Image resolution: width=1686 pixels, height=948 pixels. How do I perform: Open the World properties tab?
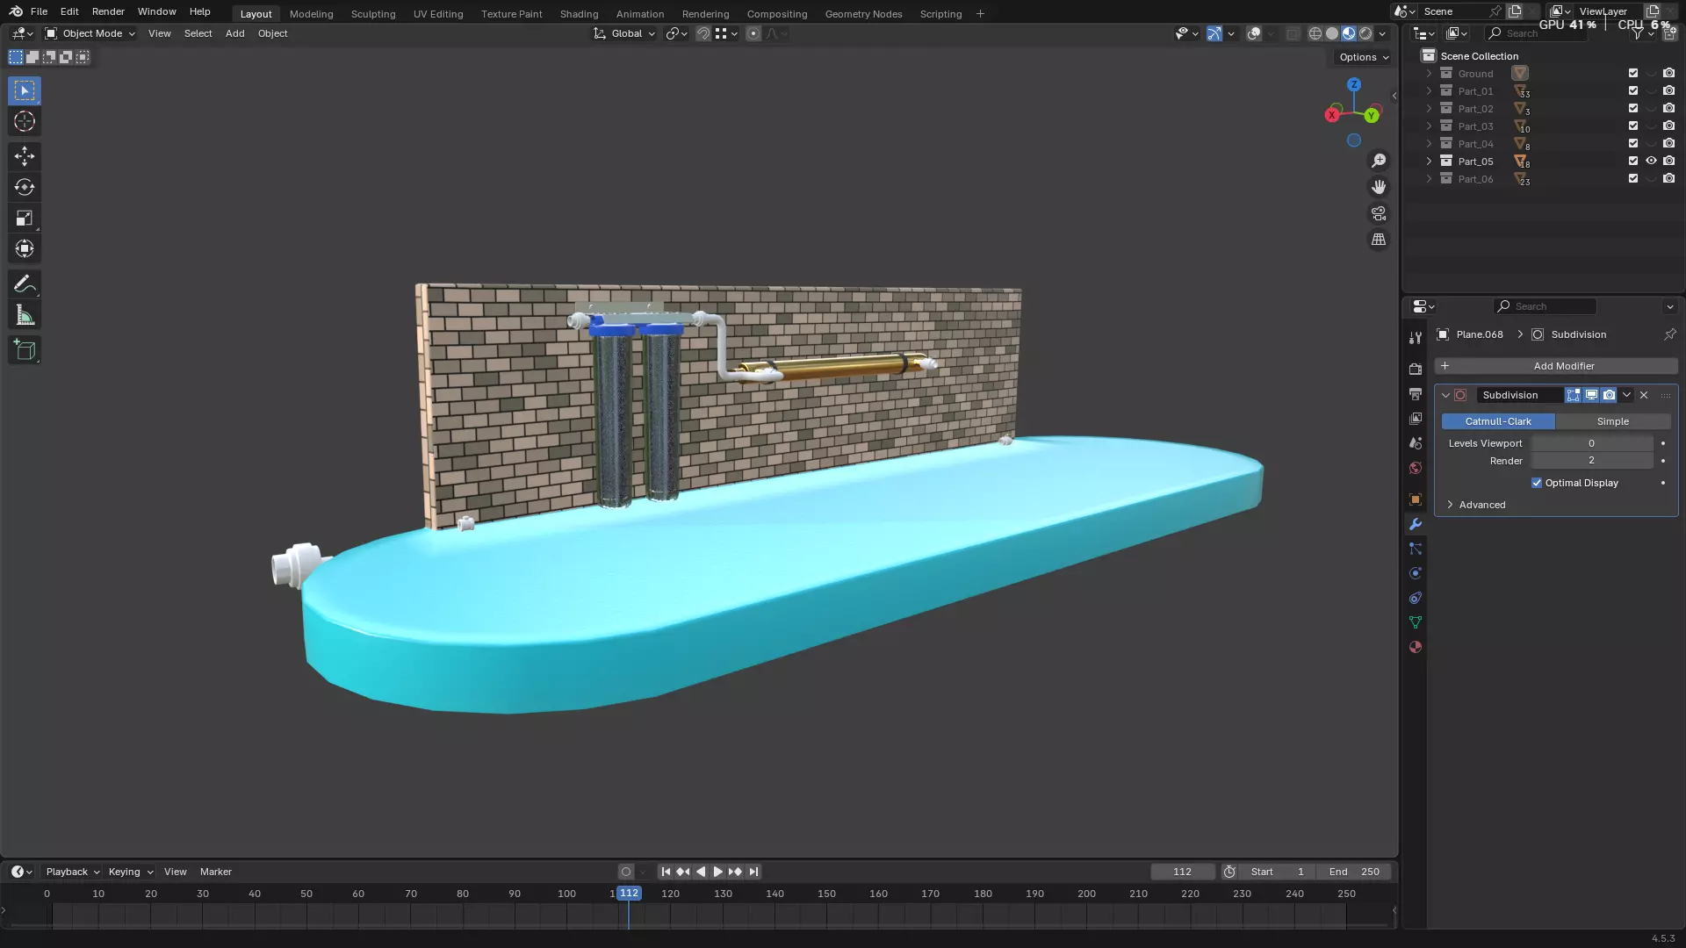pyautogui.click(x=1415, y=468)
